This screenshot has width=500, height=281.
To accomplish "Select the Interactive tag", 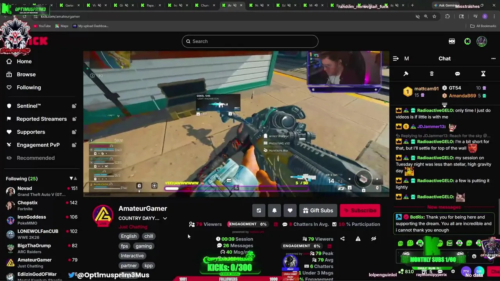I will [x=132, y=256].
